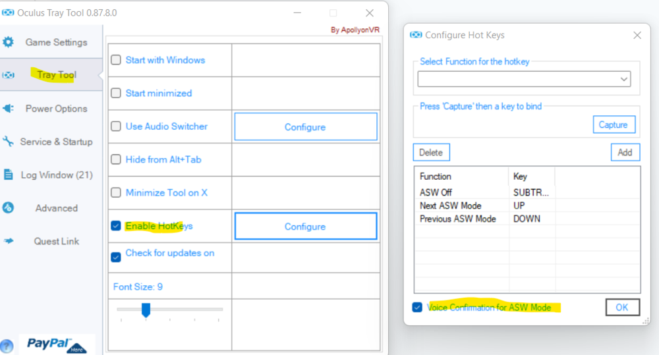Screen dimensions: 659x355
Task: Open the Power Options tab
Action: [51, 109]
